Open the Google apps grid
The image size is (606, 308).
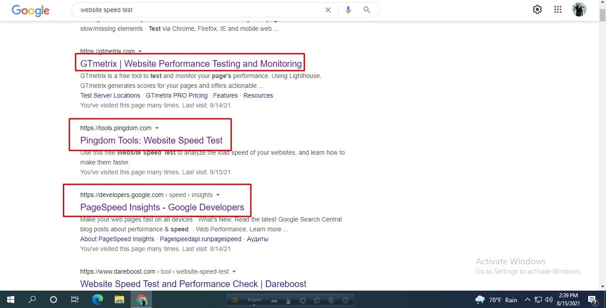coord(557,9)
